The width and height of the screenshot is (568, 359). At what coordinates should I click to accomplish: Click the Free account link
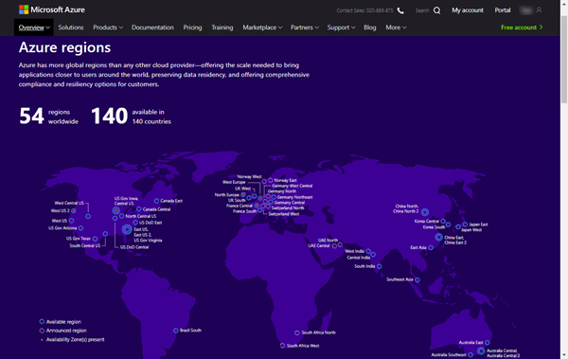click(522, 27)
